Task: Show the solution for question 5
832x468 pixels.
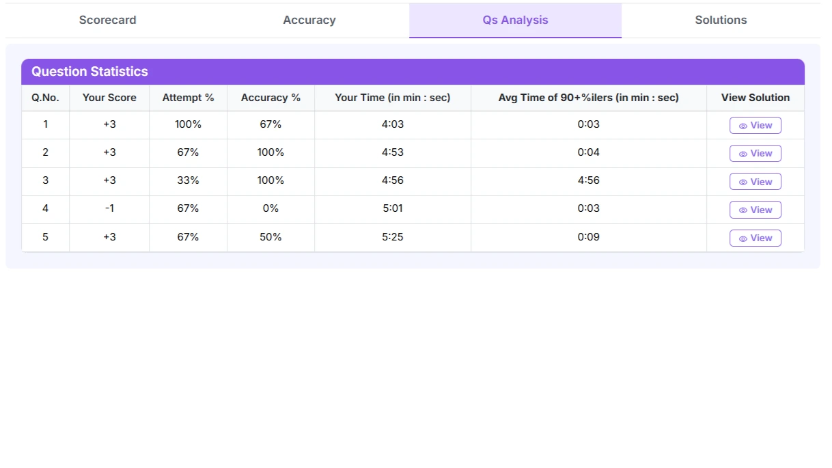Action: (x=755, y=238)
